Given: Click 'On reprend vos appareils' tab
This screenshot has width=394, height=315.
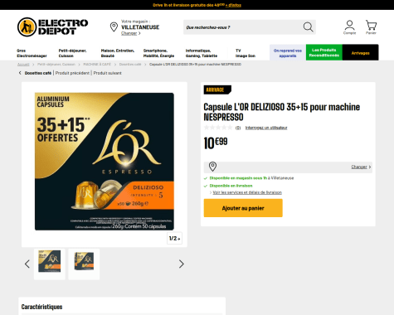Looking at the screenshot, I should (x=288, y=53).
